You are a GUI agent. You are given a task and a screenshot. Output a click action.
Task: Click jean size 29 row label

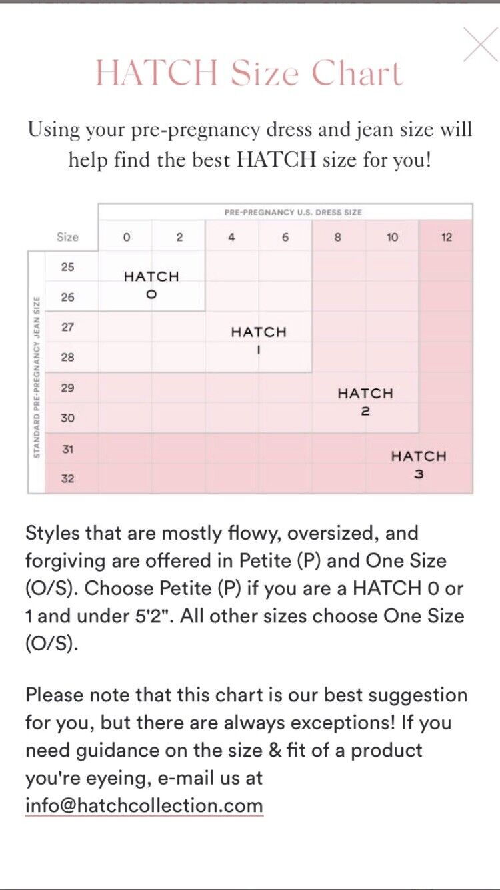[68, 388]
